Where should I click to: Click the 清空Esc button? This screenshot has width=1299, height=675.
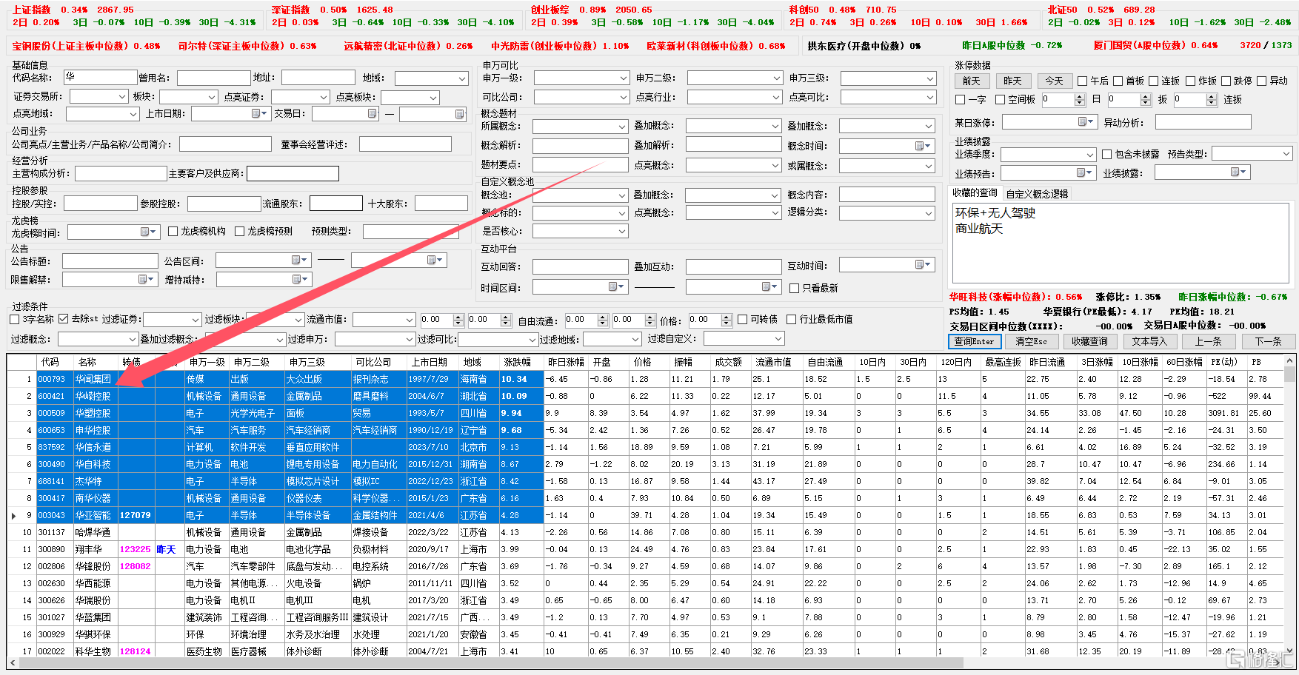tap(1031, 341)
